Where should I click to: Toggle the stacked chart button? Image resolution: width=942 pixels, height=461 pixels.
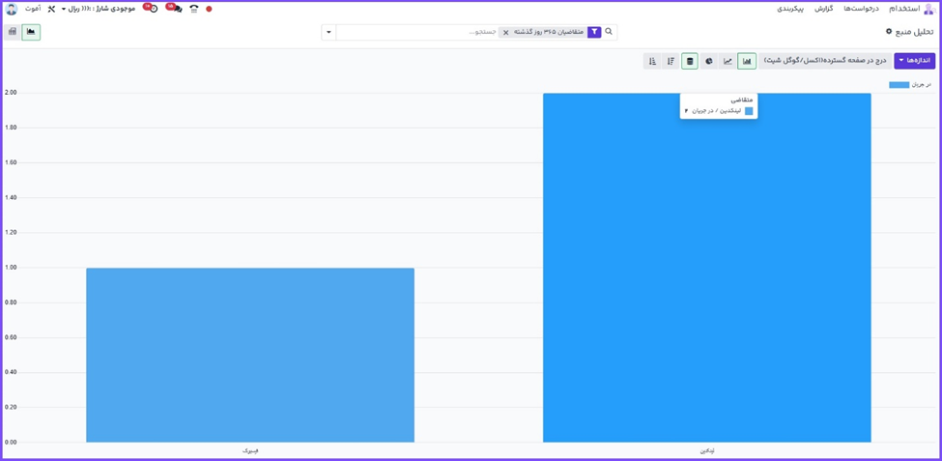point(690,61)
